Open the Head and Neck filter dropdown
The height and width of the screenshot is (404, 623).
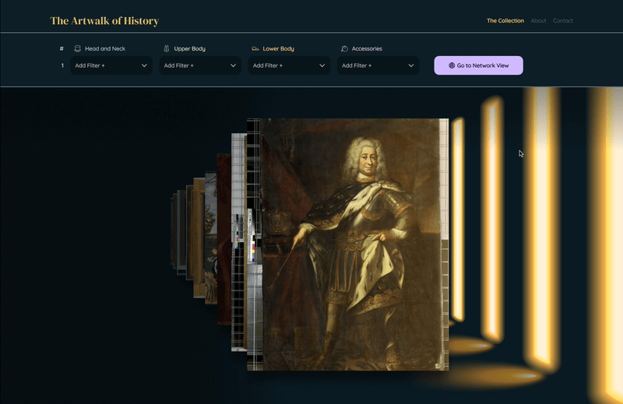(x=111, y=65)
